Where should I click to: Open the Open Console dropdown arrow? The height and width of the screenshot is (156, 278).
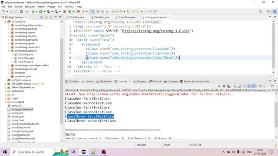point(276,86)
